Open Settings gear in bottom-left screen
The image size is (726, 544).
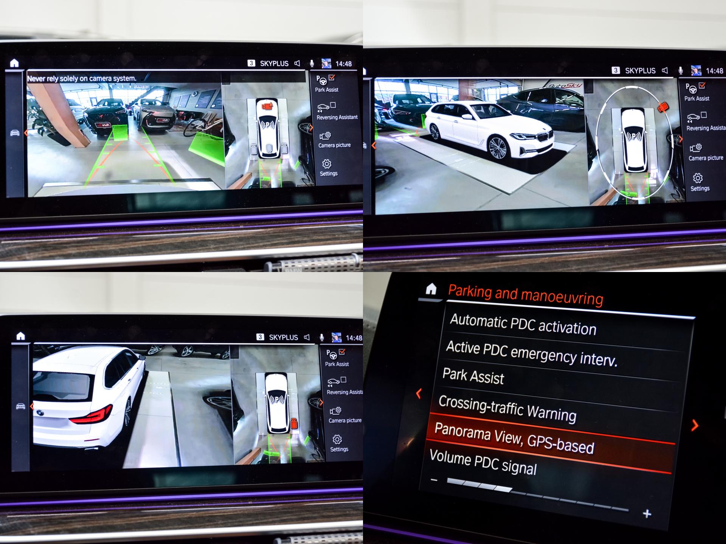(337, 439)
